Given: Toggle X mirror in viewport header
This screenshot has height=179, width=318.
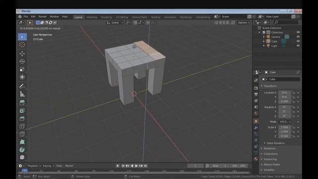Looking at the screenshot, I should coord(220,22).
